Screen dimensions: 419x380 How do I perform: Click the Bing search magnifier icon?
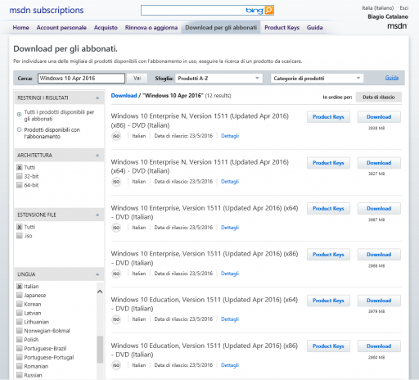[x=268, y=11]
